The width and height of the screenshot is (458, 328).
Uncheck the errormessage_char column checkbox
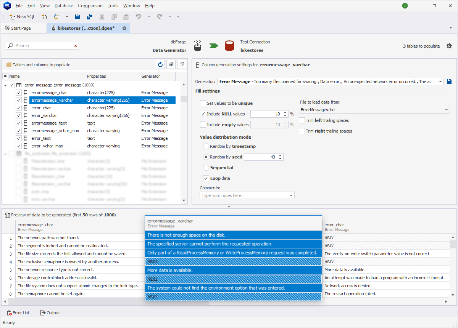18,93
